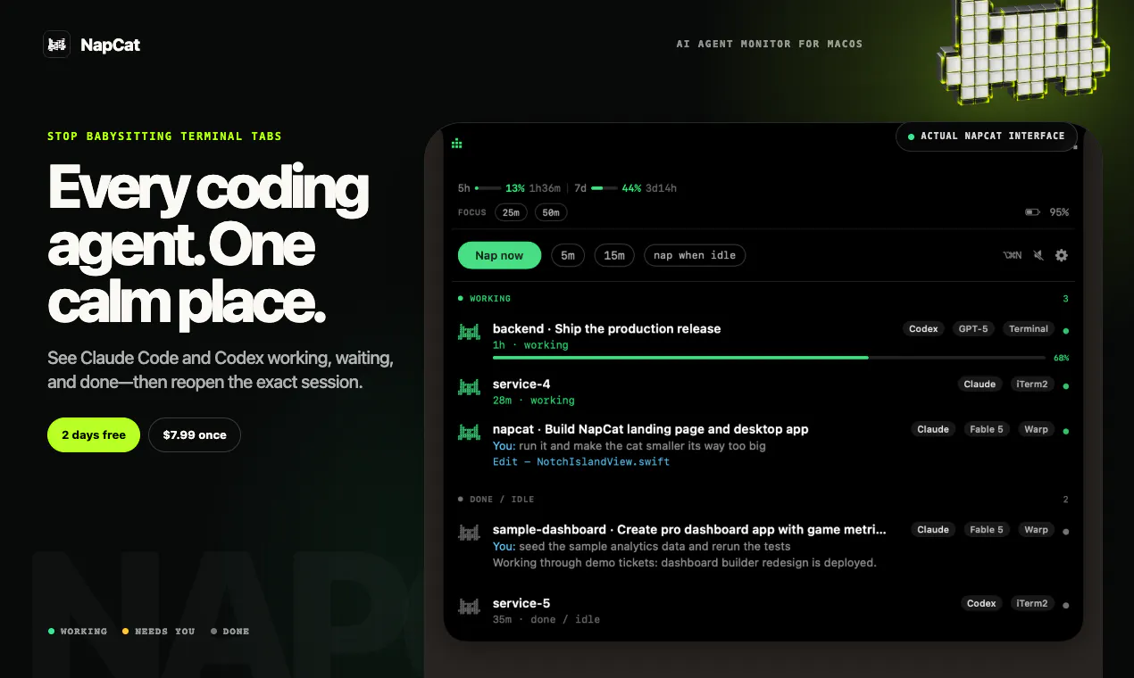Click the green status dot on backend row
Image resolution: width=1134 pixels, height=678 pixels.
click(1066, 331)
